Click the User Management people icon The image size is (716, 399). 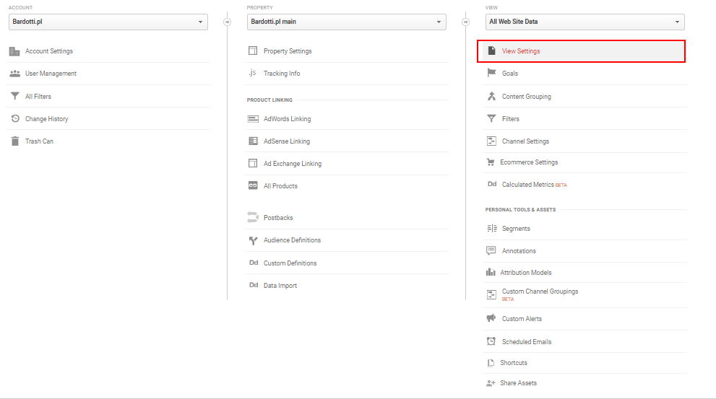[x=15, y=74]
